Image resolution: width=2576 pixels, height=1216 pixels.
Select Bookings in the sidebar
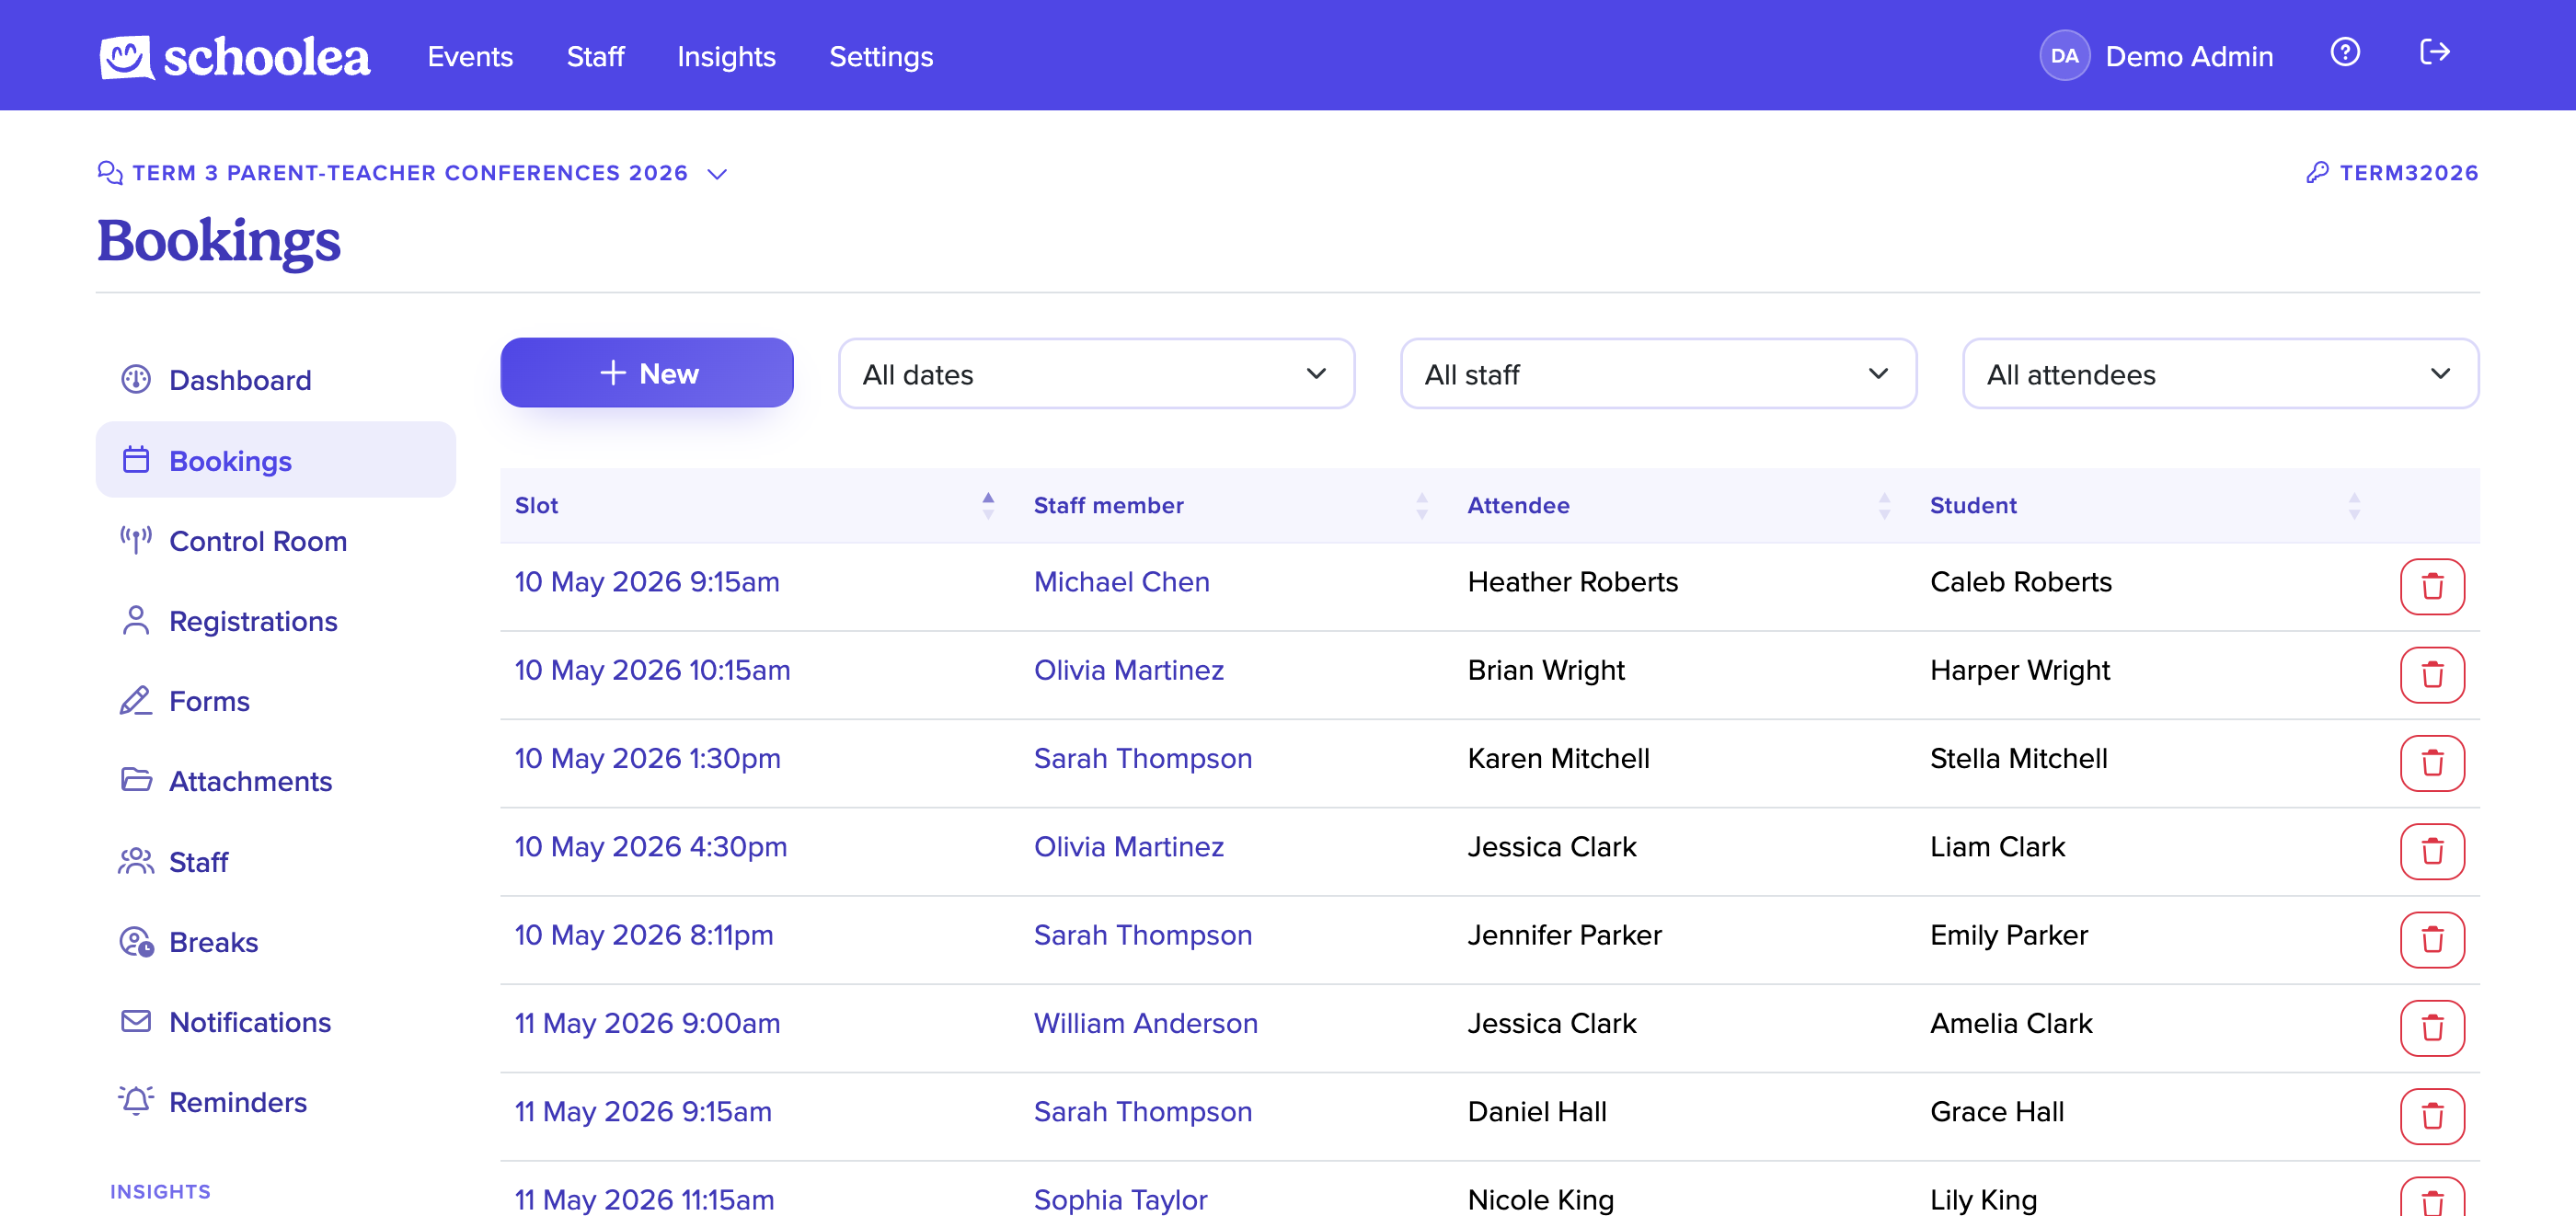(275, 460)
